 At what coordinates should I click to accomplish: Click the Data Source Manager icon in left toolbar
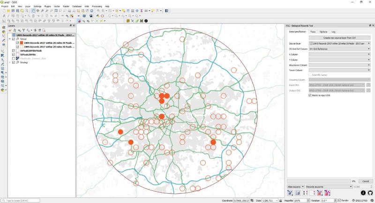point(3,28)
